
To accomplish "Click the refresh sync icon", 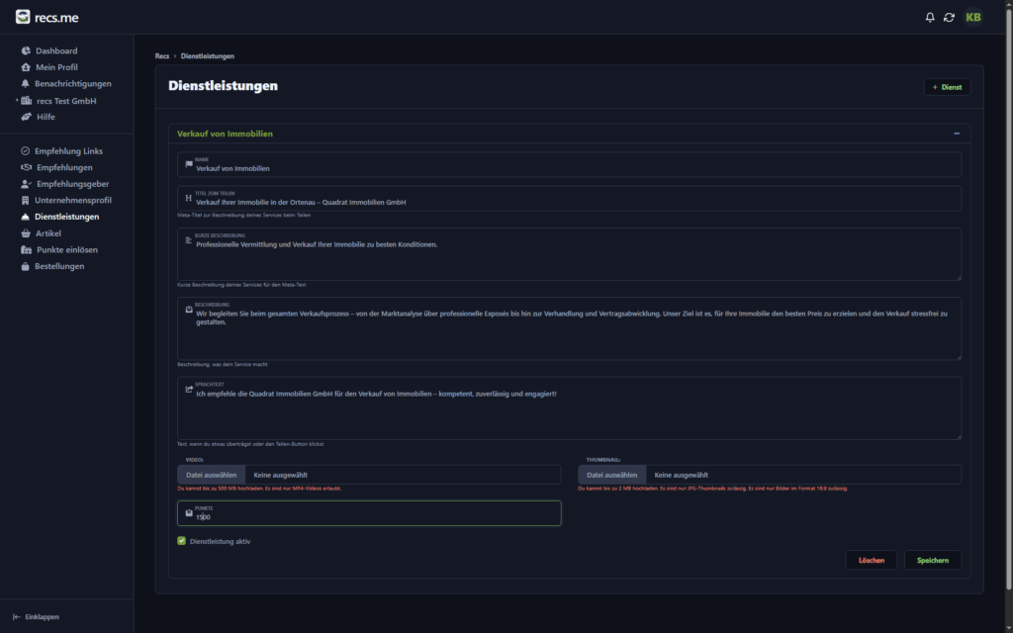I will click(950, 17).
